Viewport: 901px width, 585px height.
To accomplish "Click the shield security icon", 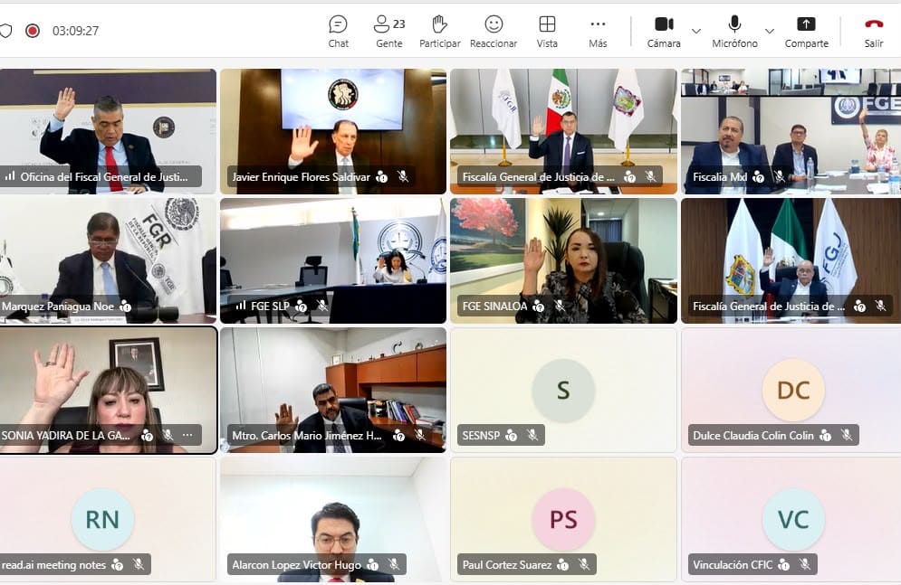I will 5,31.
